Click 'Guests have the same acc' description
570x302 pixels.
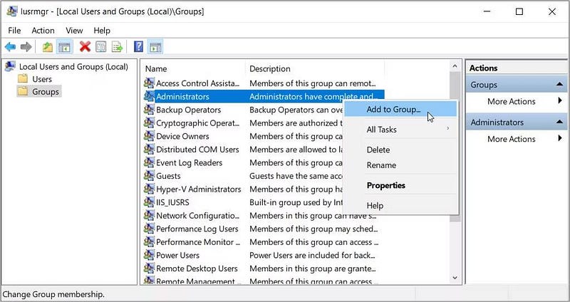click(x=296, y=176)
